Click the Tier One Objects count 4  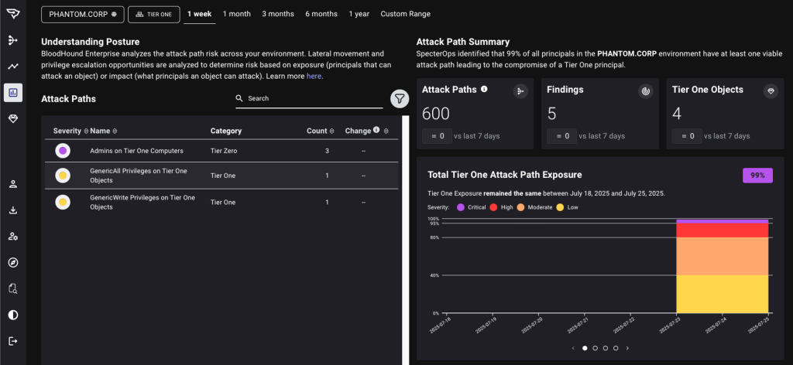tap(677, 114)
